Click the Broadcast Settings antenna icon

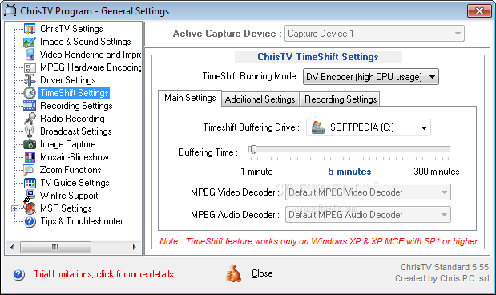(x=30, y=131)
